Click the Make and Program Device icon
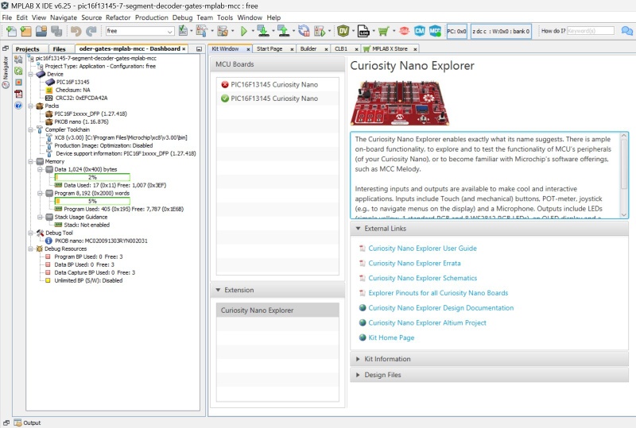 click(x=263, y=31)
